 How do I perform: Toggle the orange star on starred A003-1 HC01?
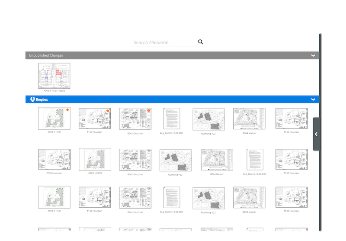coord(67,110)
